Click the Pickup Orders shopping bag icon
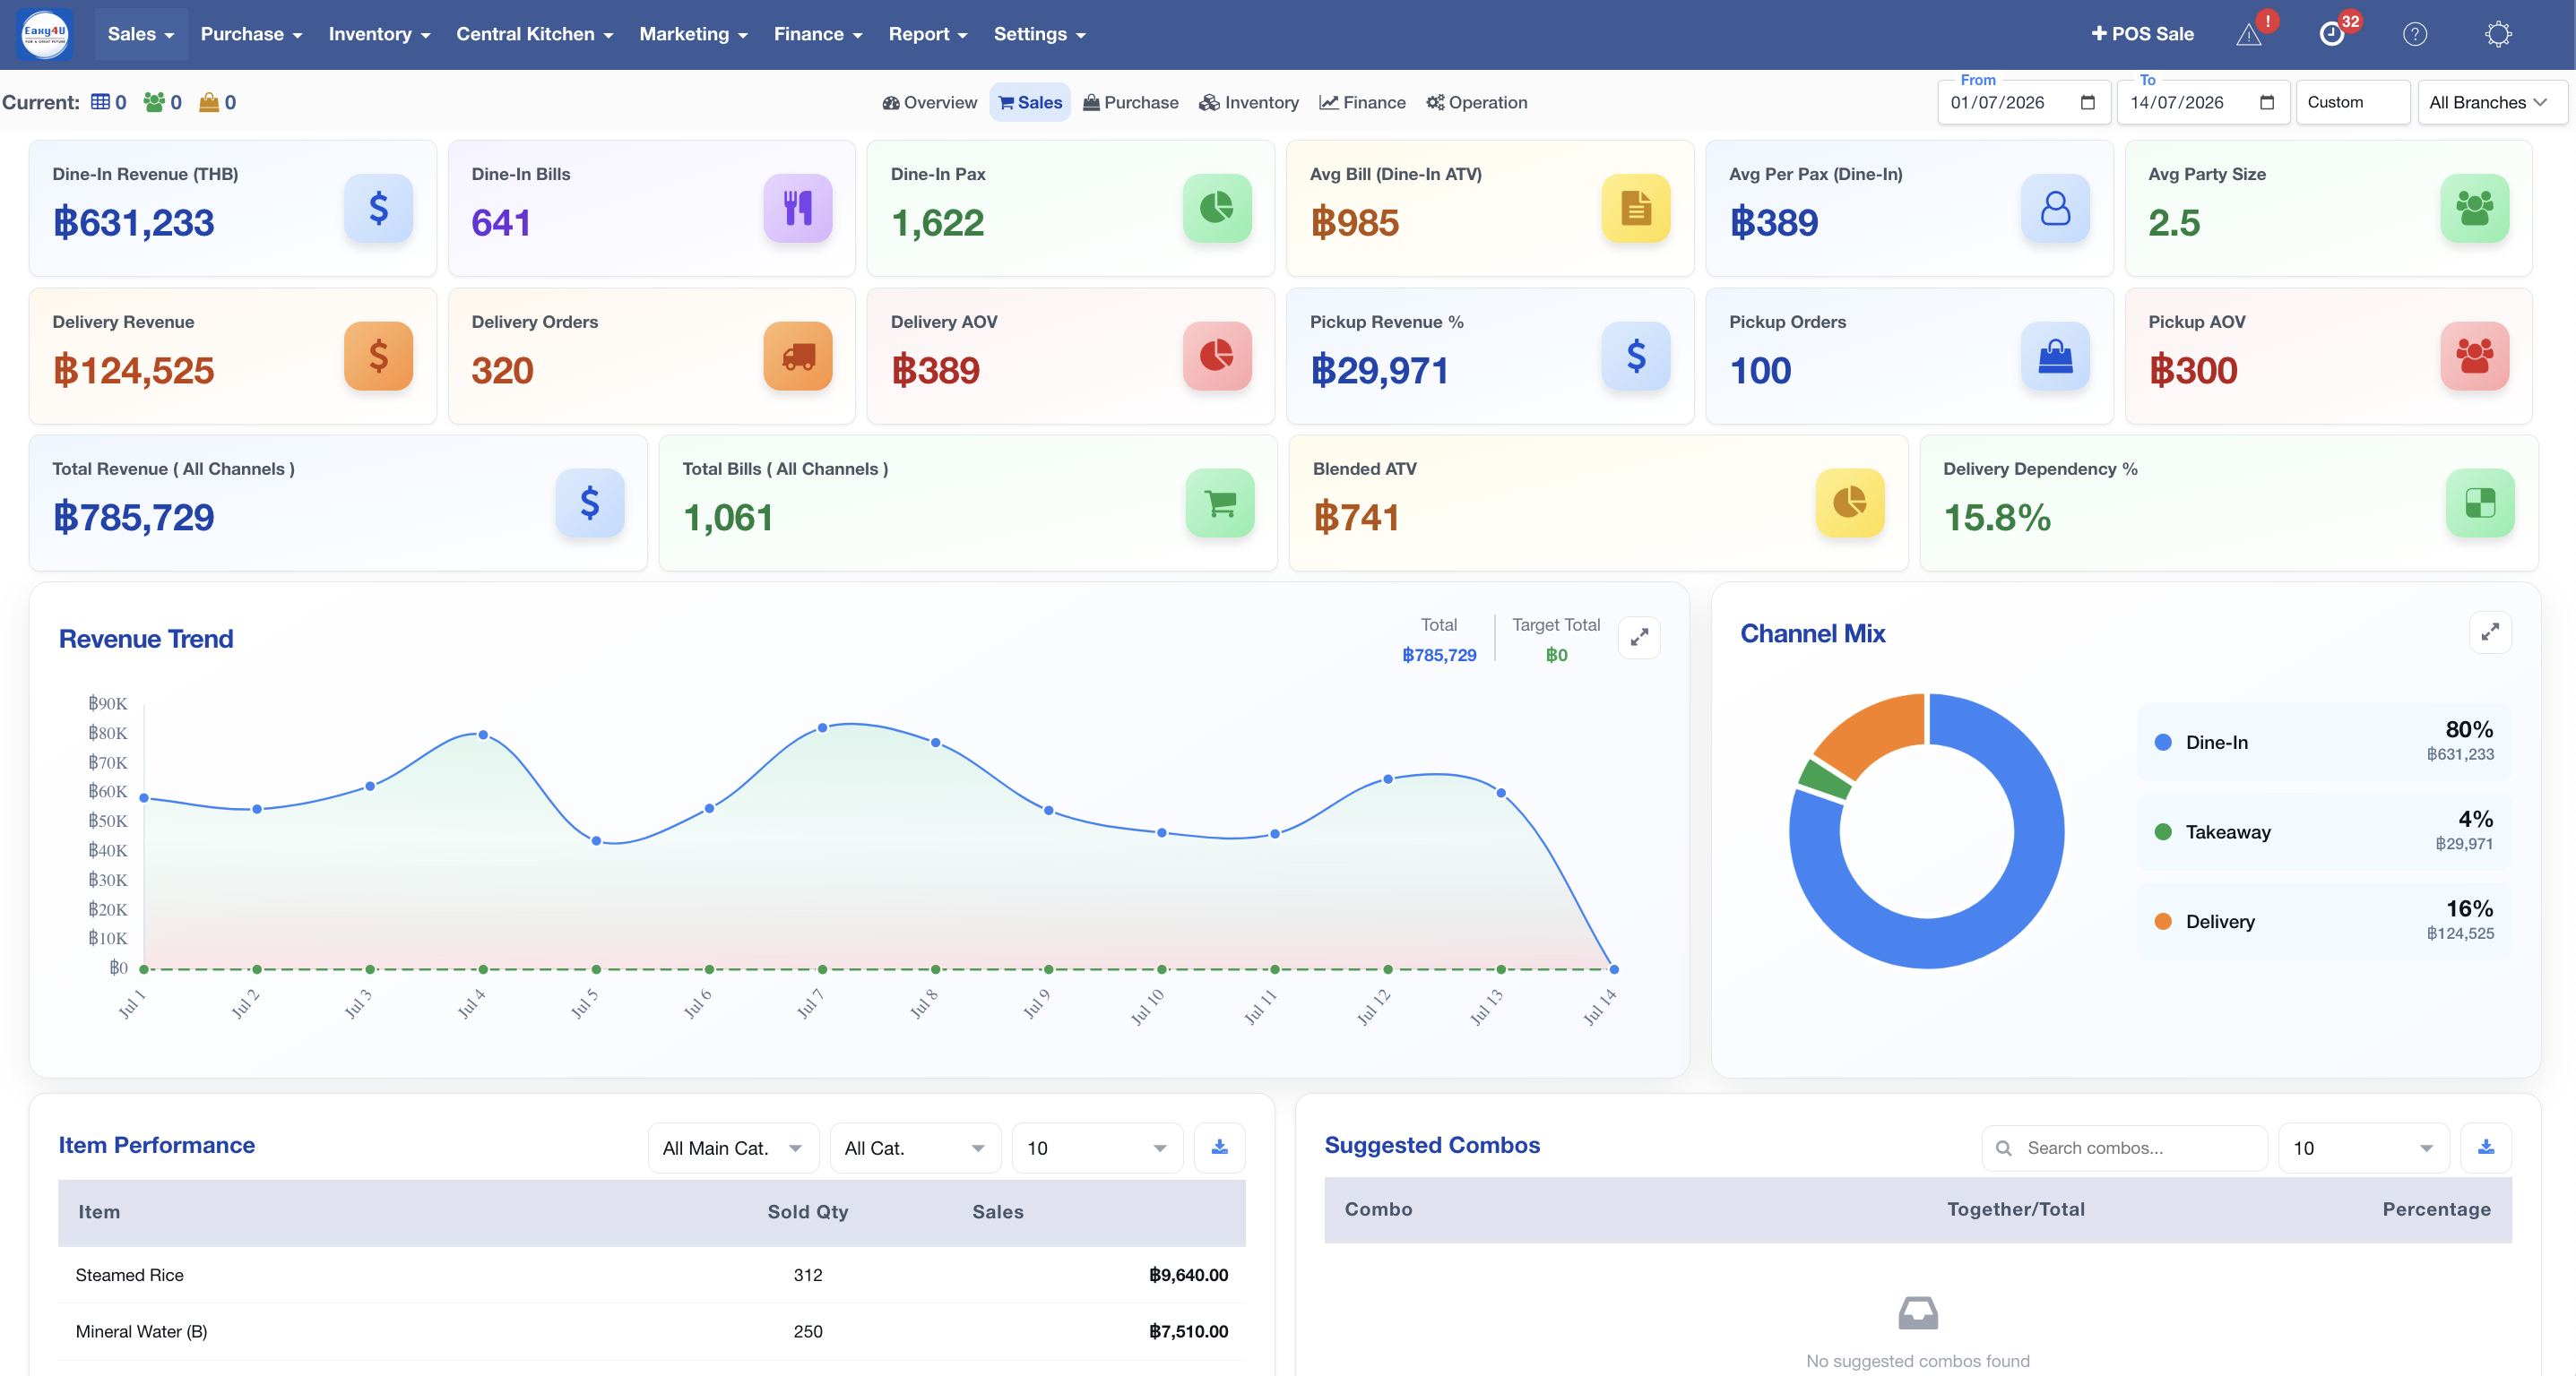This screenshot has height=1376, width=2576. (x=2055, y=356)
